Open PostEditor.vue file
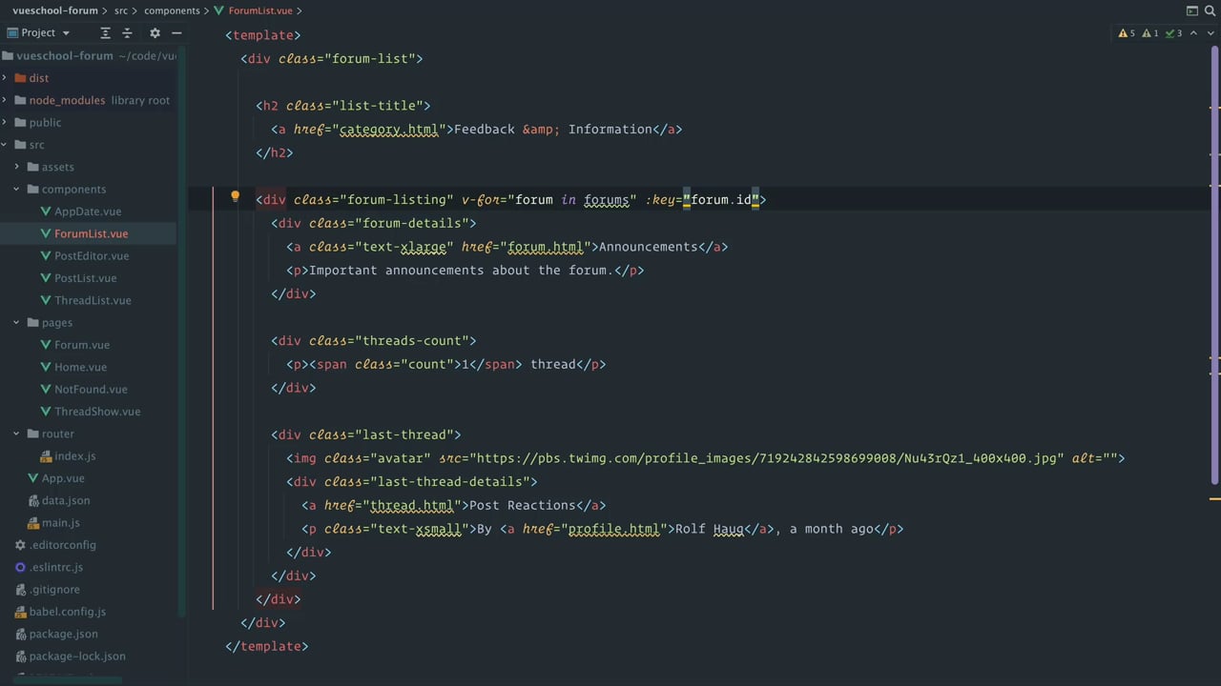 point(92,255)
